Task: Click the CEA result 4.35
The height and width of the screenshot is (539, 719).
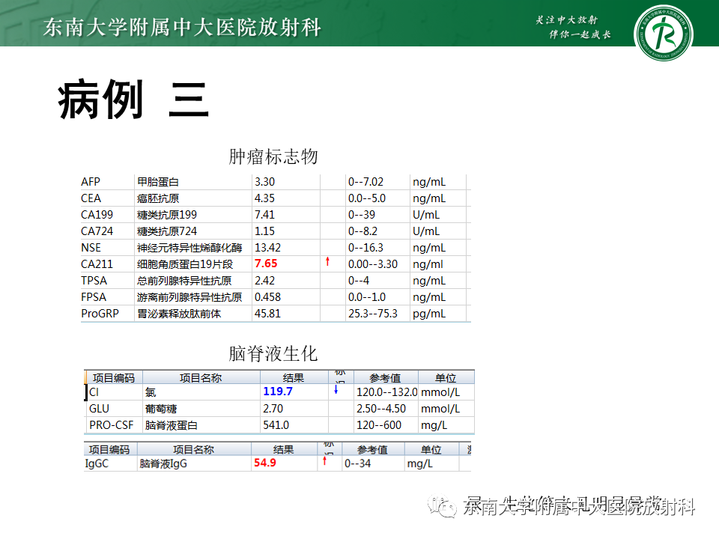Action: (x=264, y=198)
